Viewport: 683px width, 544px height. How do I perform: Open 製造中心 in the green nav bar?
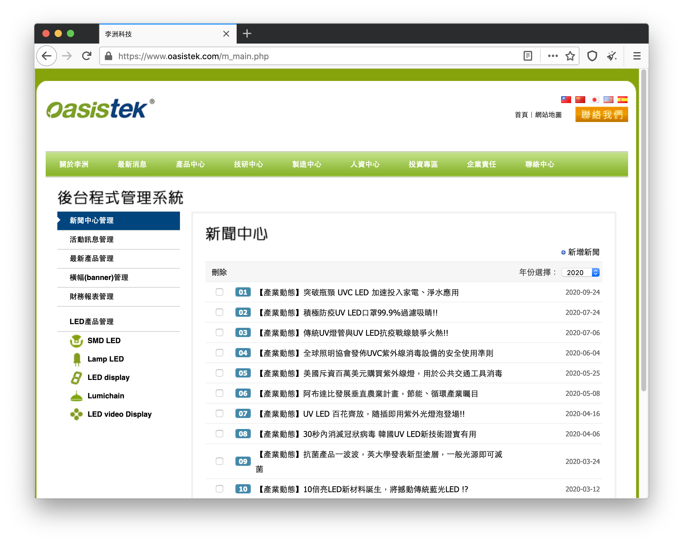pyautogui.click(x=307, y=164)
